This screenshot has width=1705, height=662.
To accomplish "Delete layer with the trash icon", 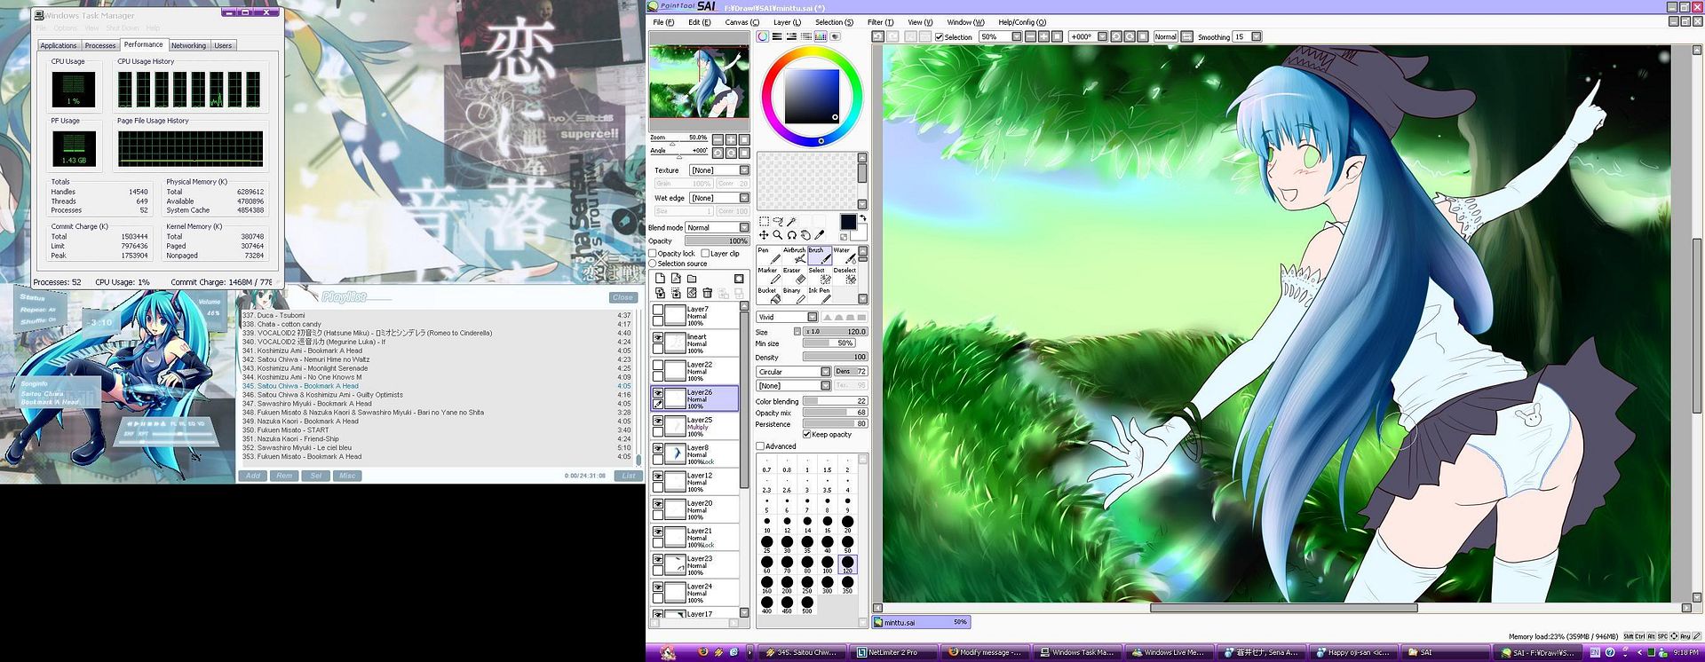I will (708, 293).
